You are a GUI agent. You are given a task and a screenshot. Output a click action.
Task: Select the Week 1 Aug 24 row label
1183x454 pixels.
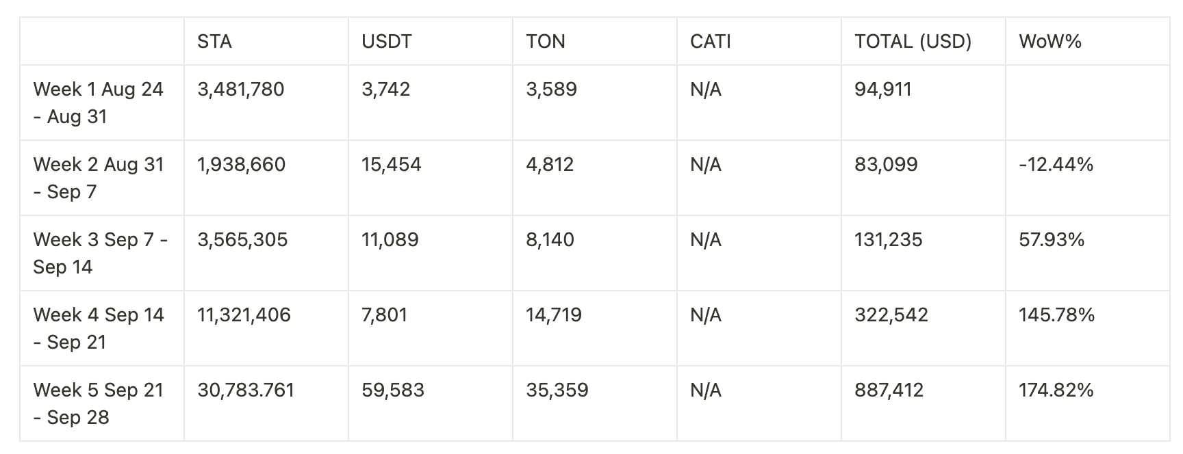click(x=99, y=103)
